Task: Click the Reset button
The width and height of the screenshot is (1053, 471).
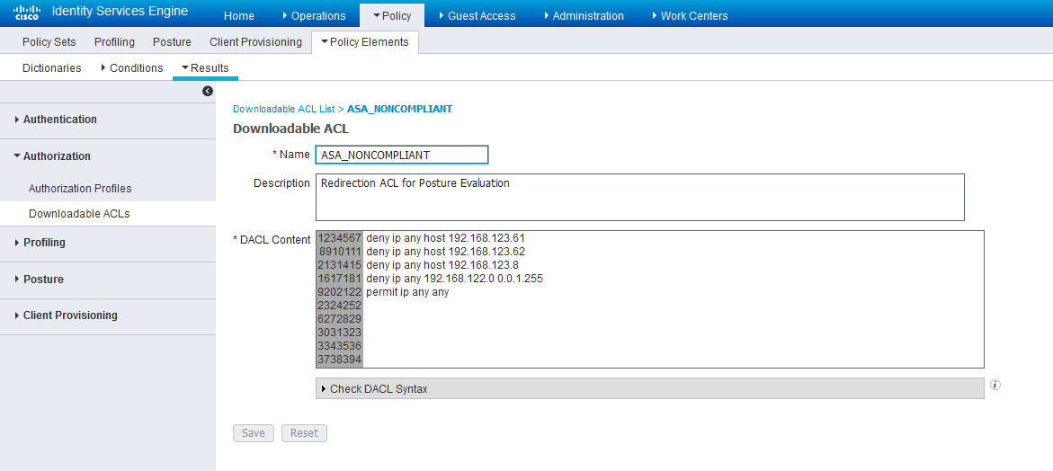Action: (304, 432)
